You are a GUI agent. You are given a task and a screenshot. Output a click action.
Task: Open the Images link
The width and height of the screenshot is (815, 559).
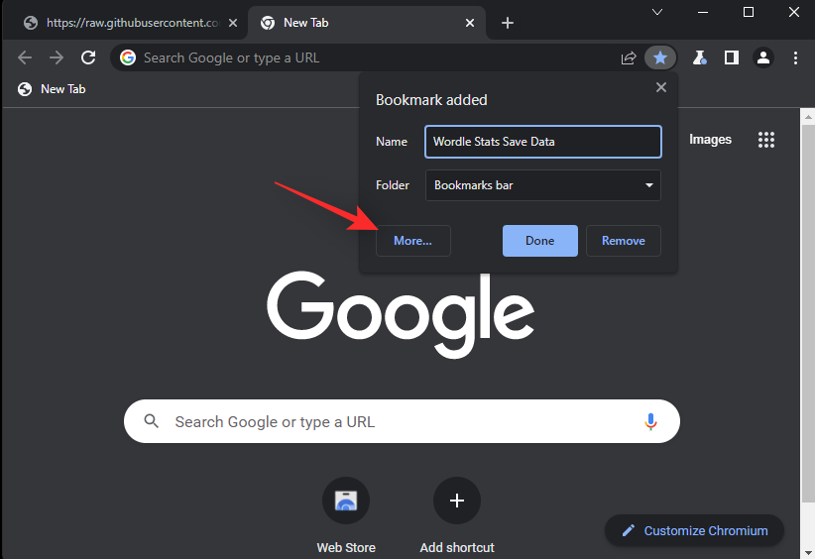[710, 139]
